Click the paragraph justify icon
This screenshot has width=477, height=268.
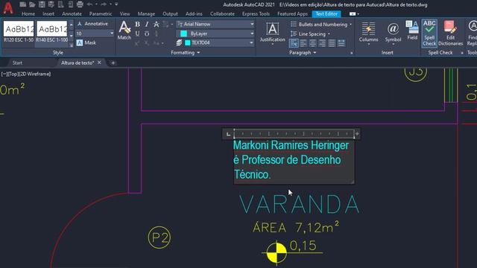pyautogui.click(x=332, y=43)
